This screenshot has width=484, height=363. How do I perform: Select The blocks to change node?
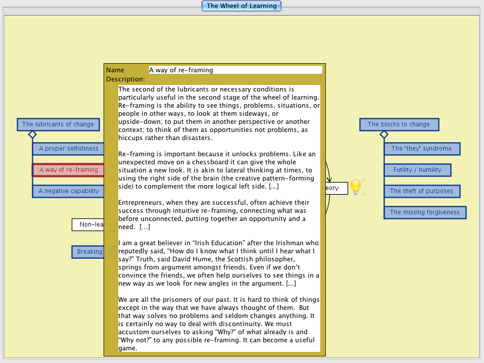[399, 124]
